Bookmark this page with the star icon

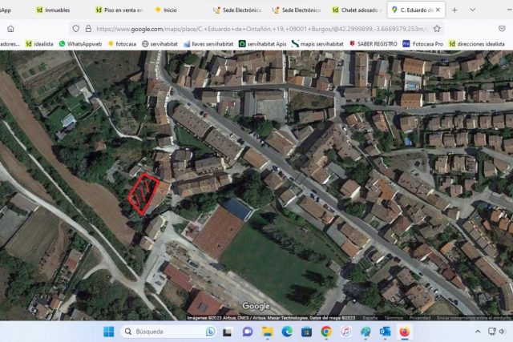click(x=437, y=28)
